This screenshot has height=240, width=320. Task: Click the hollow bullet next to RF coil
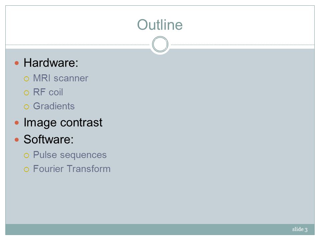click(27, 93)
